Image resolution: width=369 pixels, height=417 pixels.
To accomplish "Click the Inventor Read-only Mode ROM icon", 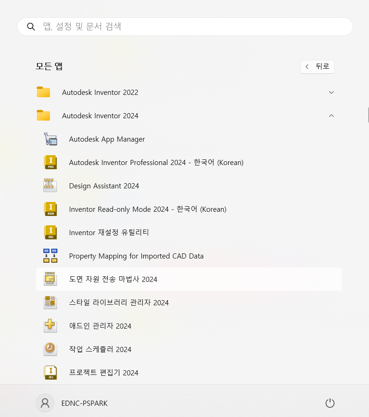I will coord(50,209).
